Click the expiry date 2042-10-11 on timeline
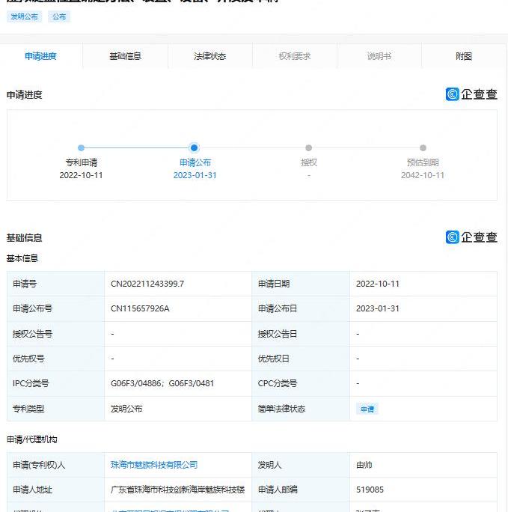508x512 pixels. point(423,175)
